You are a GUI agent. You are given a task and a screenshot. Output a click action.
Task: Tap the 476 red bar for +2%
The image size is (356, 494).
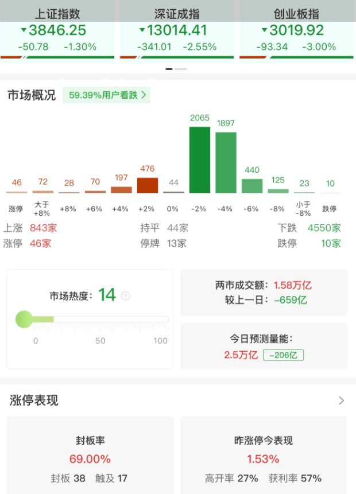tap(147, 185)
